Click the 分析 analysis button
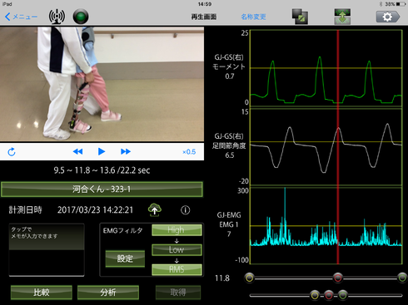This screenshot has height=305, width=408. (108, 293)
